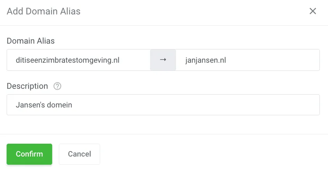Screen dimensions: 328x169
Task: Click the gray separator box with arrow
Action: [x=163, y=60]
